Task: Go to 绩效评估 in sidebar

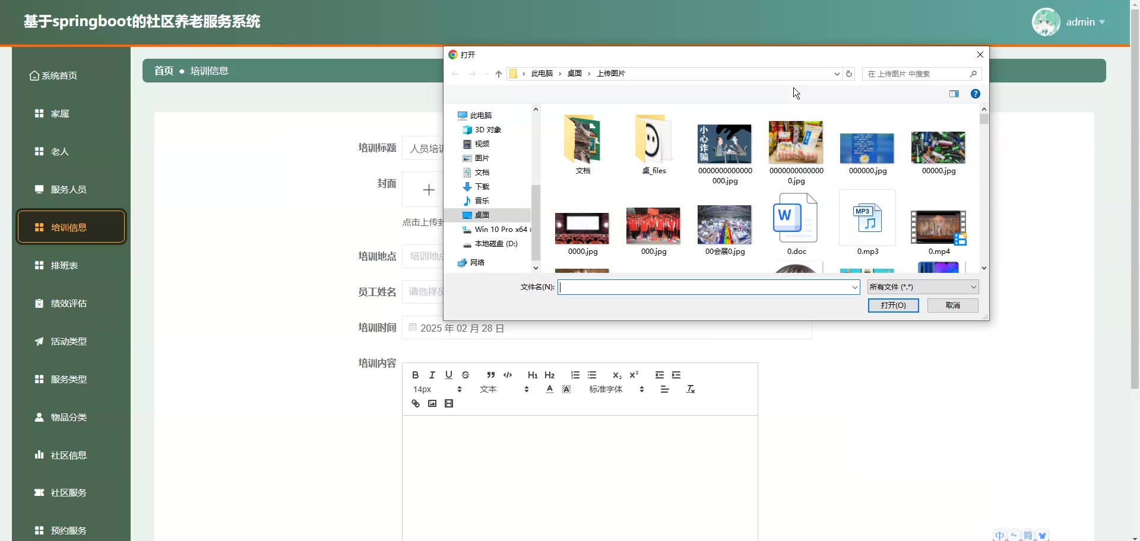Action: click(x=68, y=303)
